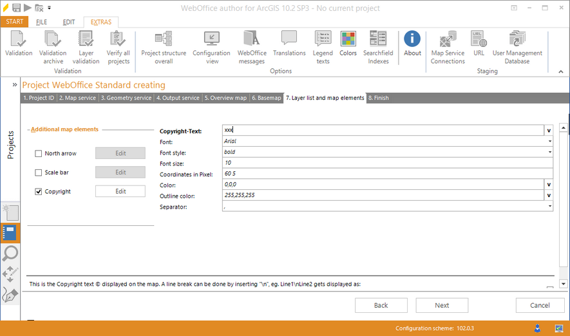Open the staging URL tool
The image size is (570, 336).
coord(479,44)
